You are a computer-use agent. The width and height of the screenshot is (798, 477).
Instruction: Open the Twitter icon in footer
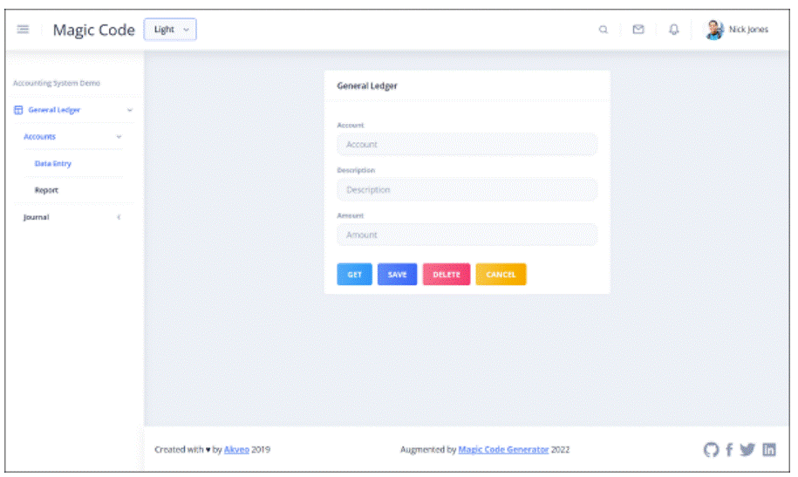747,449
